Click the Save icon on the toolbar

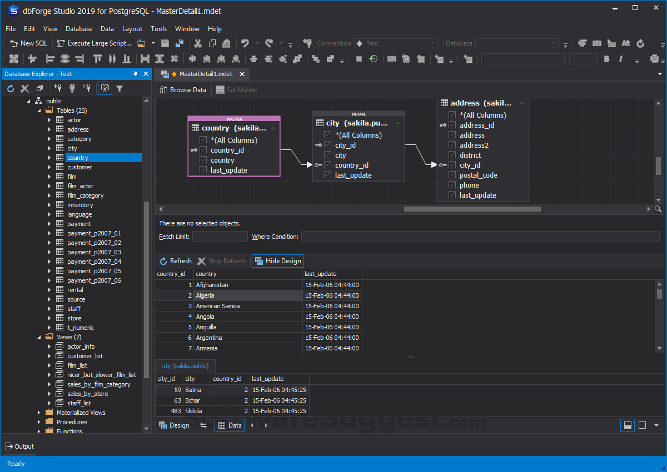[165, 43]
